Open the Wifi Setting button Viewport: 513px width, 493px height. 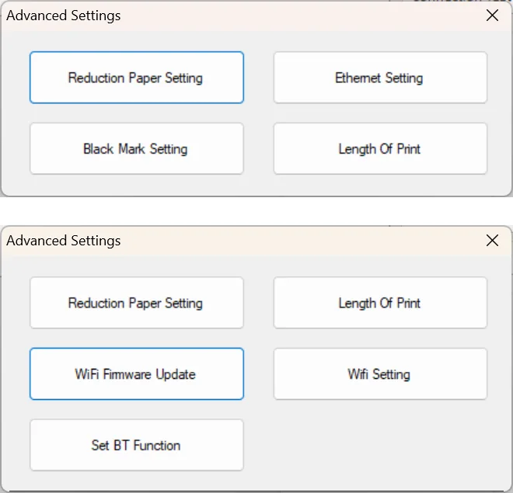tap(379, 374)
